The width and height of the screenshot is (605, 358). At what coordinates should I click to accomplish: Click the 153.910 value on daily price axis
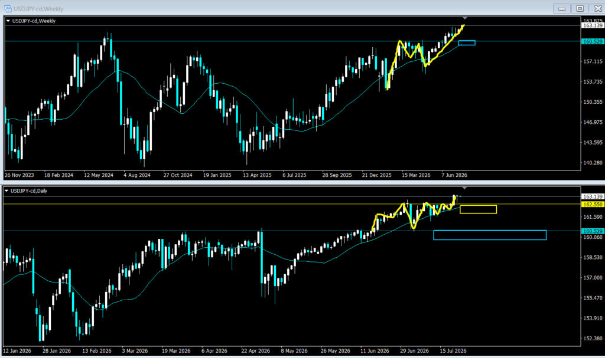593,318
